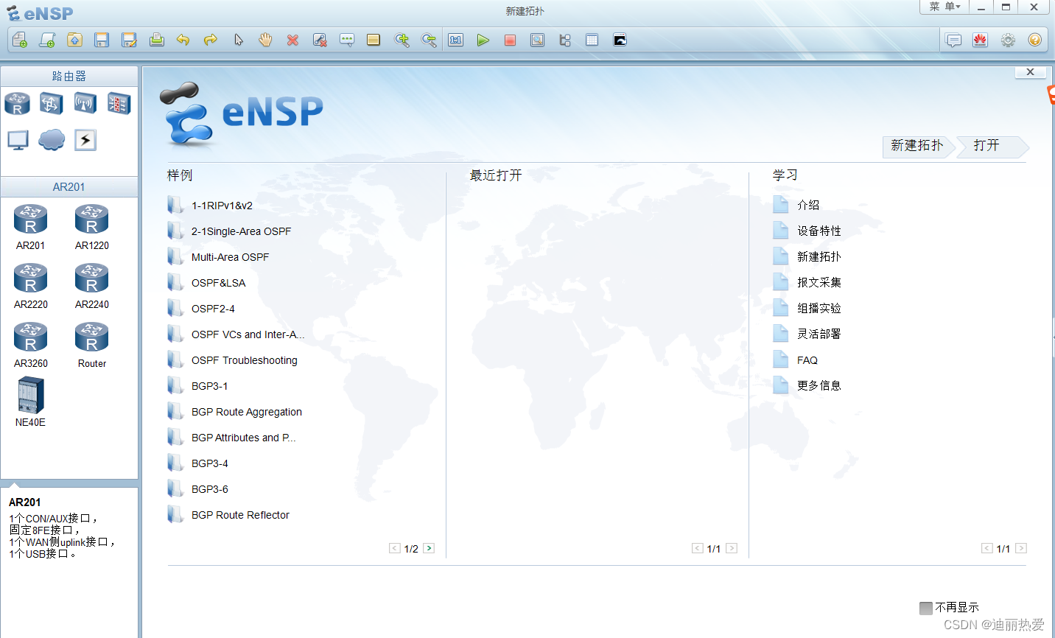1055x638 pixels.
Task: Open the Huawei website icon
Action: pos(981,40)
